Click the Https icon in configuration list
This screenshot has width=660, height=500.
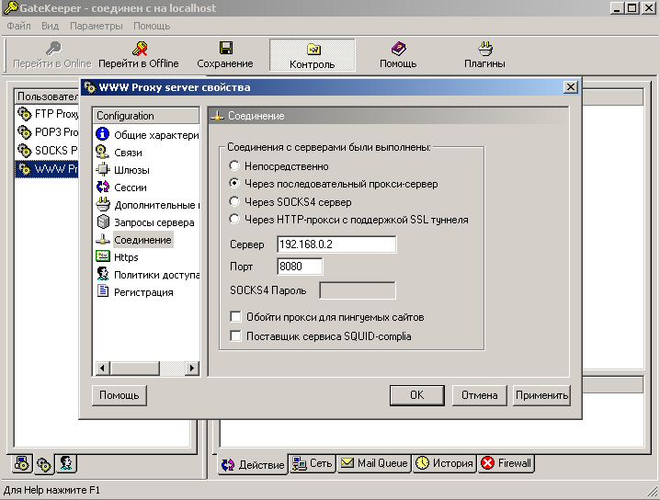click(x=103, y=256)
